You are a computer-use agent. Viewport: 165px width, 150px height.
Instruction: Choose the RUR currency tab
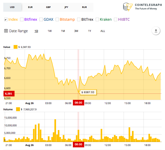pos(84,7)
